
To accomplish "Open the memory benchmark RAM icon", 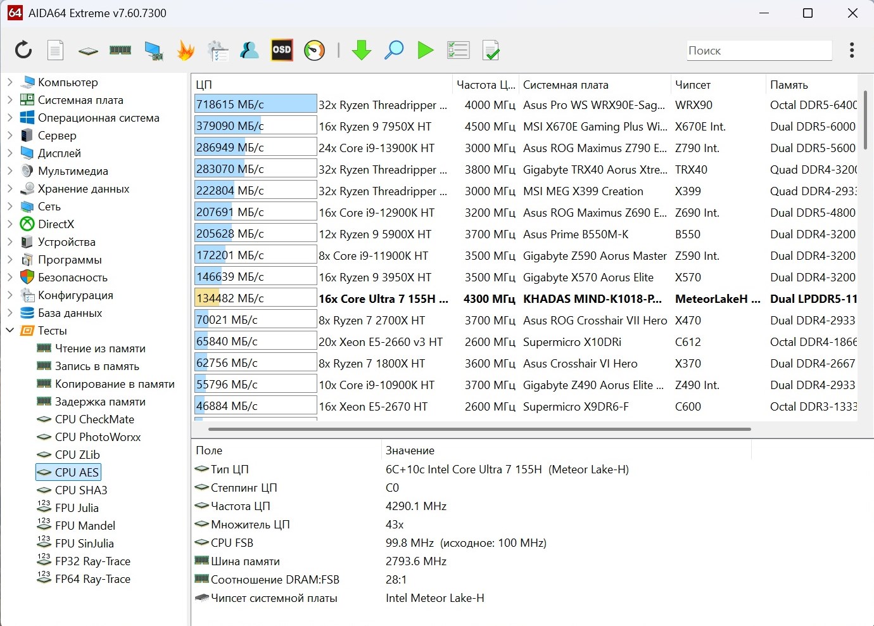I will (x=120, y=50).
